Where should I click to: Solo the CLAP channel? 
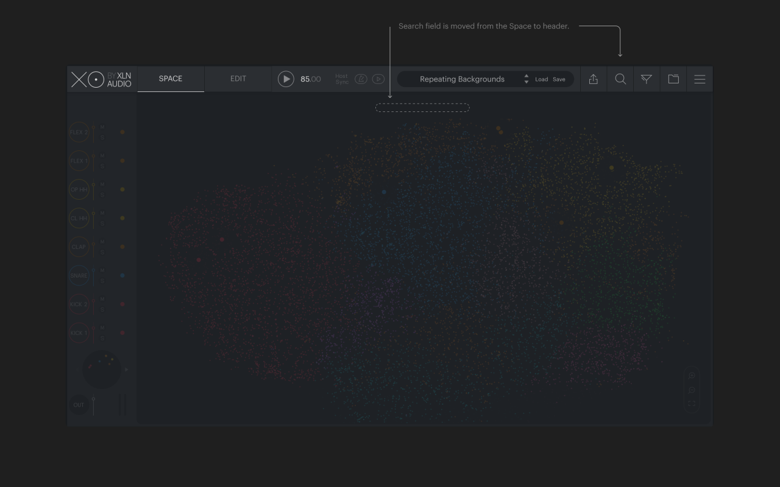point(102,253)
